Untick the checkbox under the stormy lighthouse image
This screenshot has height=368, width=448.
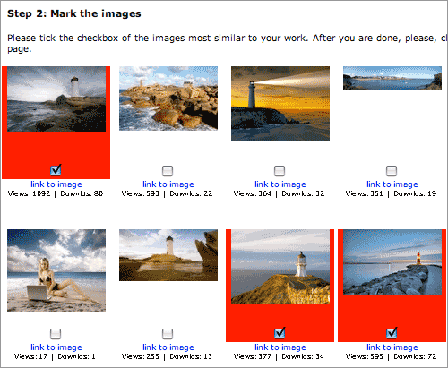tap(56, 170)
